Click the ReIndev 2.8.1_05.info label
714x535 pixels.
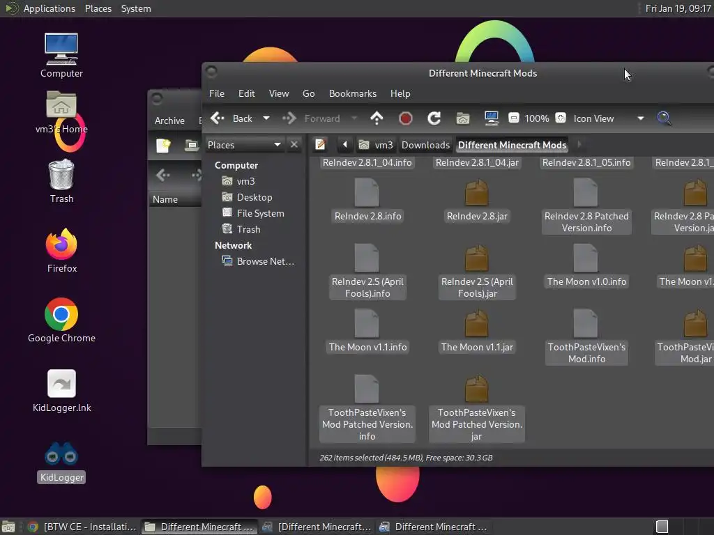click(586, 163)
